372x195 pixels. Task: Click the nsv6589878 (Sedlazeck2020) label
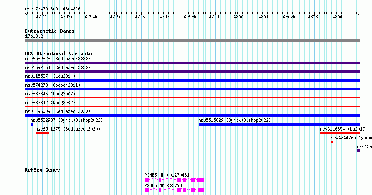[x=58, y=59]
